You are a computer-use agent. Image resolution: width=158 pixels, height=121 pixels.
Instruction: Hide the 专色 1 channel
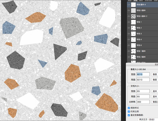[129, 22]
